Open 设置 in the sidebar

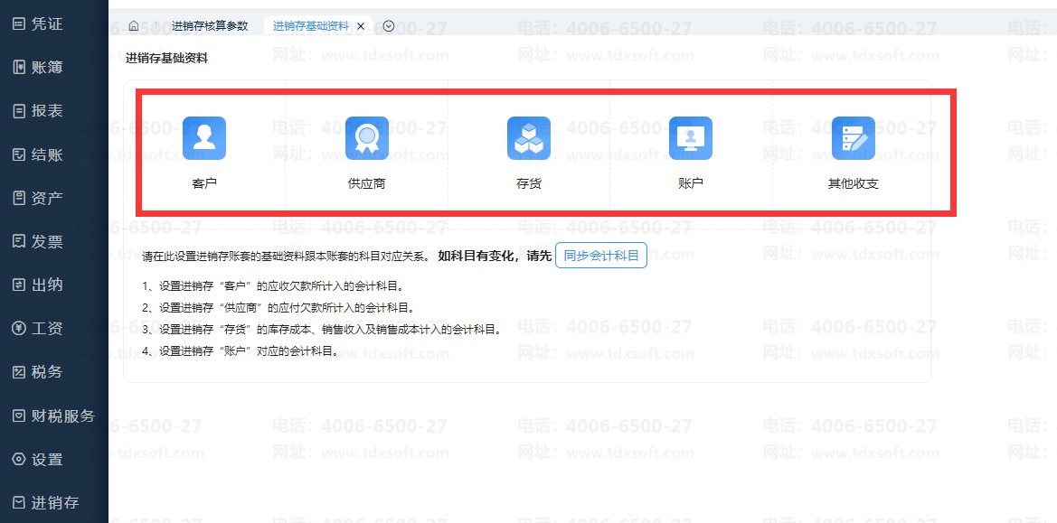[x=47, y=459]
